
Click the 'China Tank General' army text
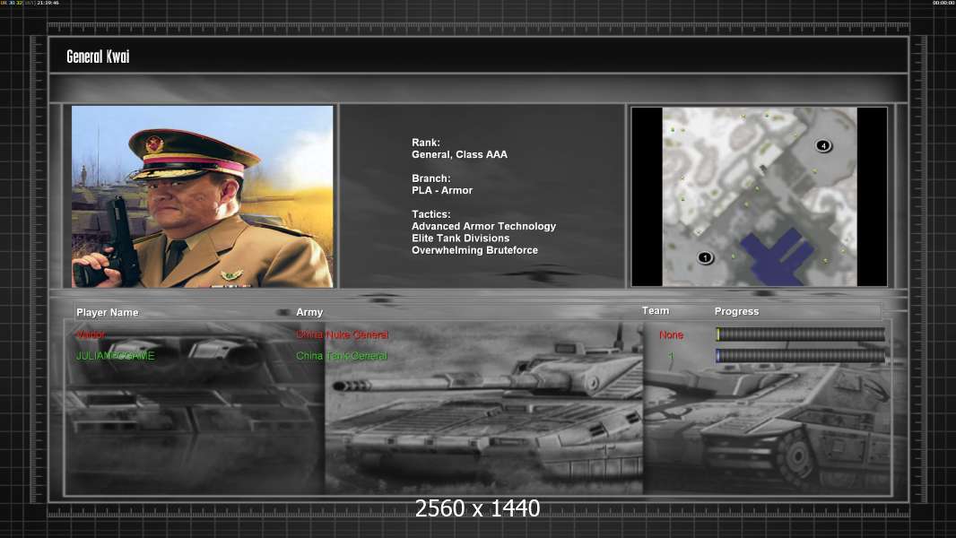point(342,356)
